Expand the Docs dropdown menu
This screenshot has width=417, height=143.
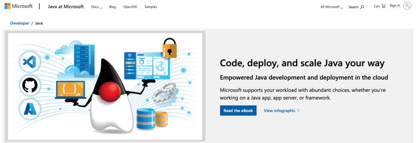tap(97, 7)
